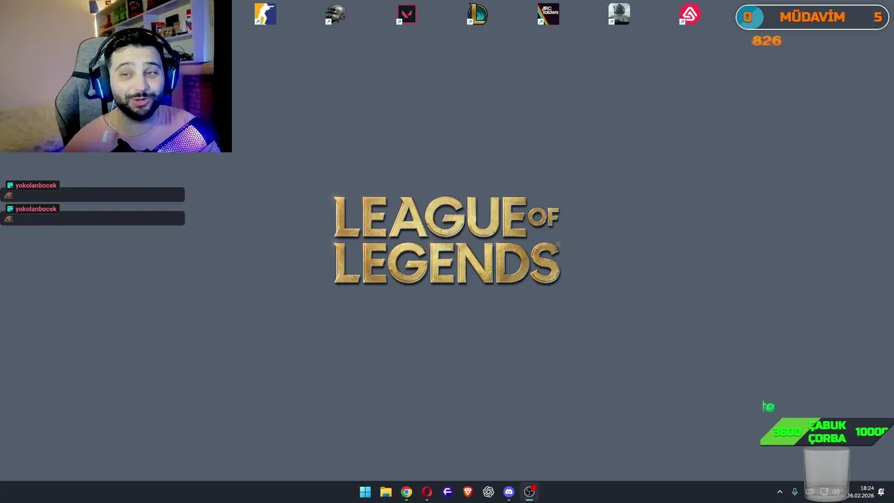
Task: Open the purple F app on taskbar
Action: point(448,492)
